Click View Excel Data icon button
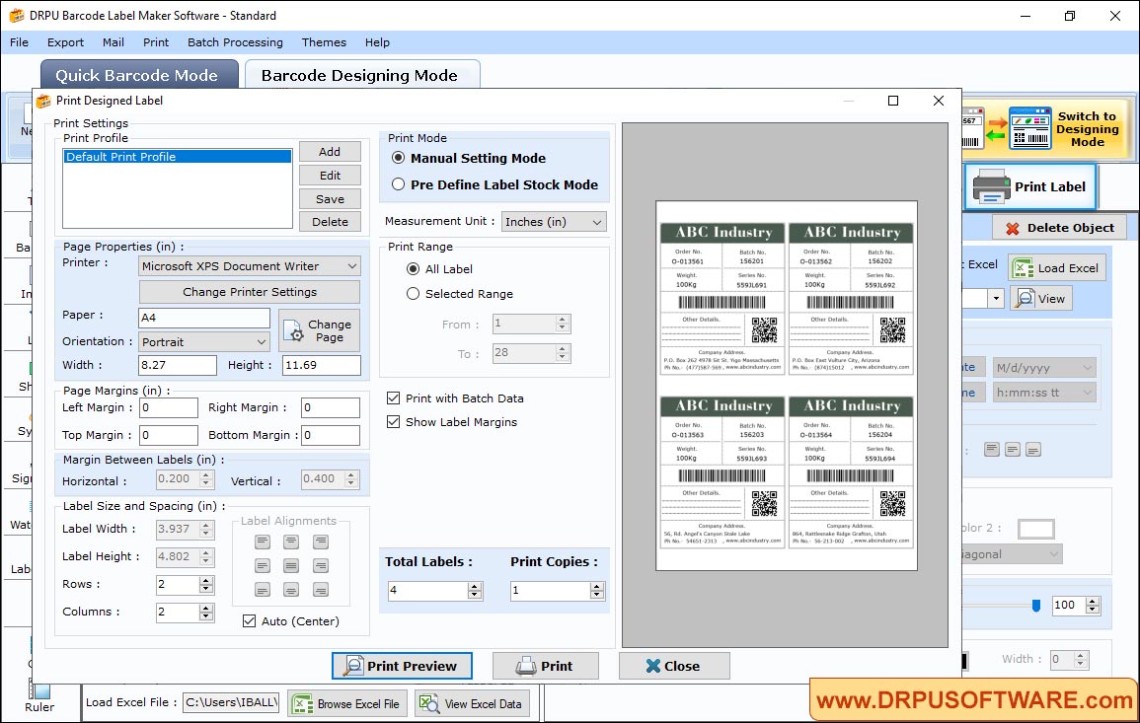Viewport: 1140px width, 723px height. (472, 703)
